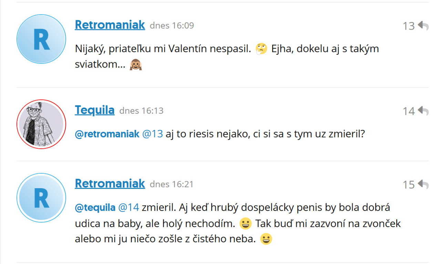Open Retromaniak's profile via his username link
Screen dimensions: 441x264
[110, 24]
